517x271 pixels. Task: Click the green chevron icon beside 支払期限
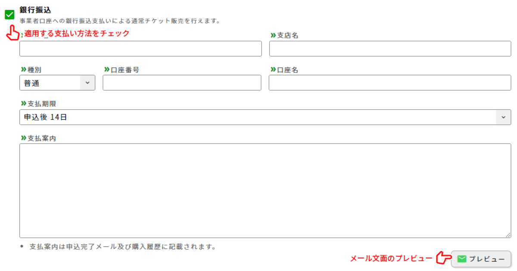point(24,104)
